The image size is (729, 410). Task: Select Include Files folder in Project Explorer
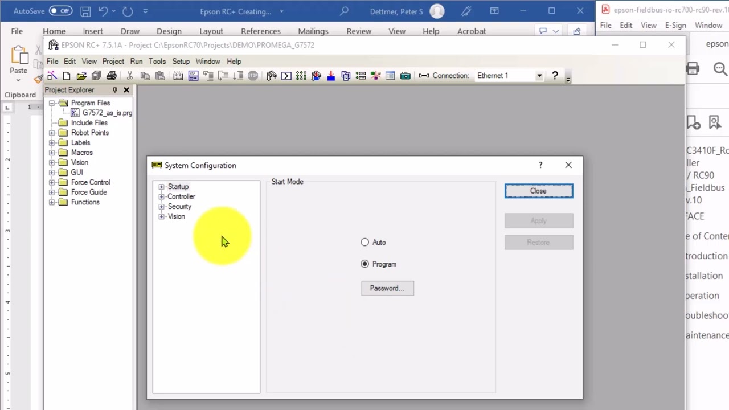(x=89, y=123)
